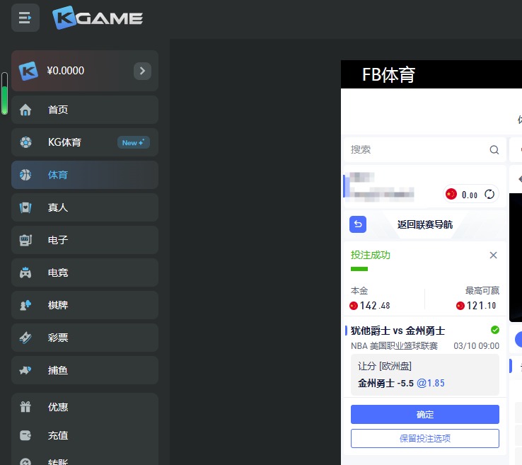
Task: Click the chess piece icon beside 棋牌
Action: coord(25,305)
